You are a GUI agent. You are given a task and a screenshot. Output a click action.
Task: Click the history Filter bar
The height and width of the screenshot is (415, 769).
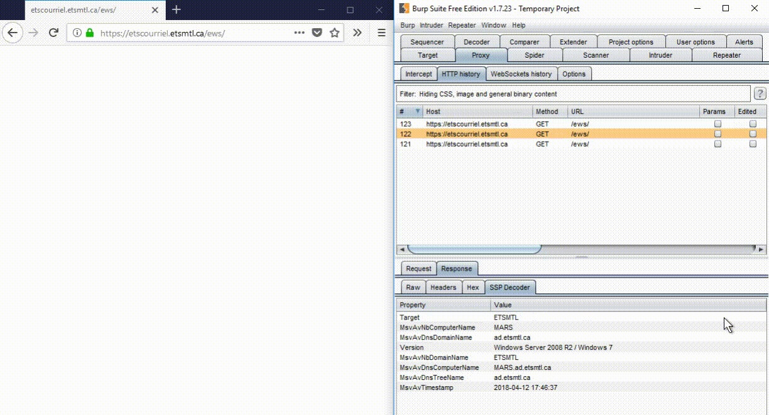(574, 94)
